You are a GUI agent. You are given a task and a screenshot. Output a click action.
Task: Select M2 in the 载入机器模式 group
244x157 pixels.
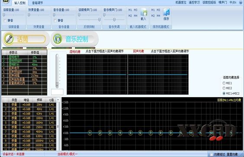130,16
